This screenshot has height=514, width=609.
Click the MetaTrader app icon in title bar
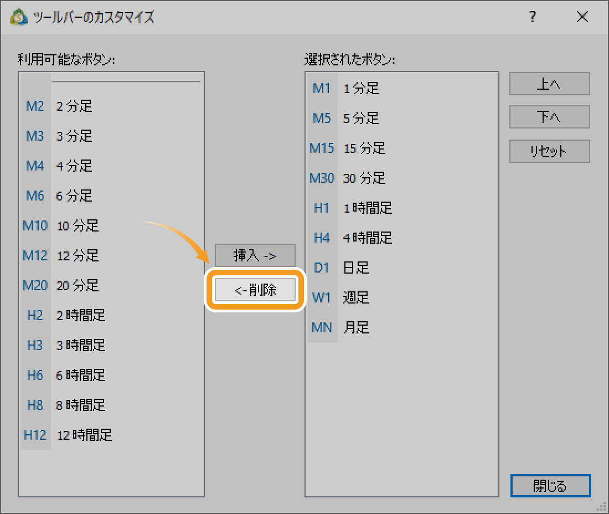(19, 17)
